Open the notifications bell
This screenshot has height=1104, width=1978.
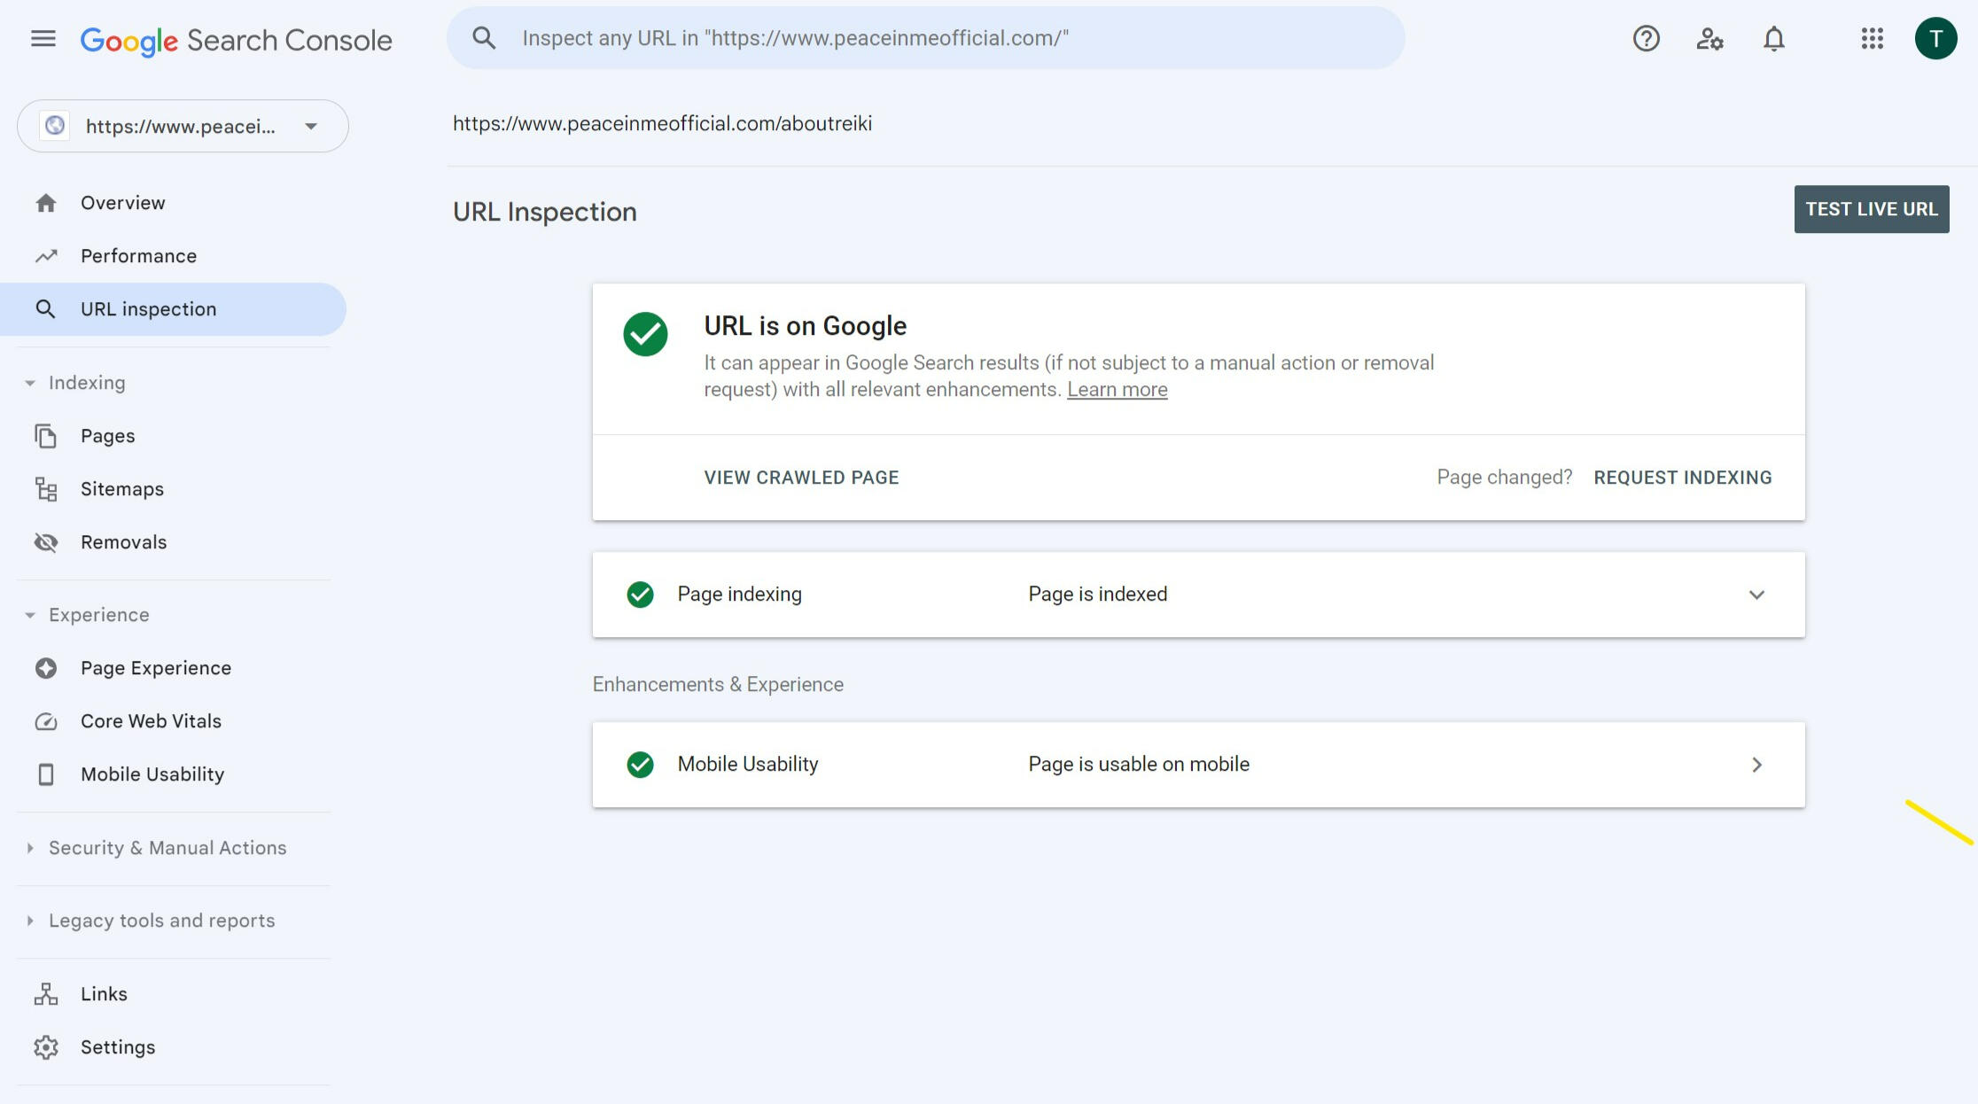[1773, 39]
